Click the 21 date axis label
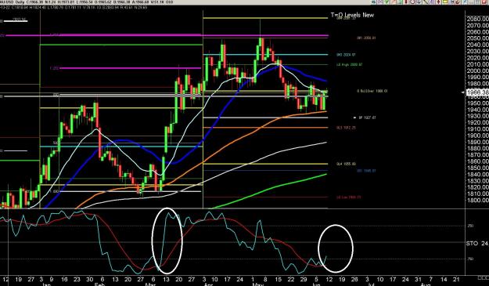This screenshot has height=286, width=489. (456, 280)
